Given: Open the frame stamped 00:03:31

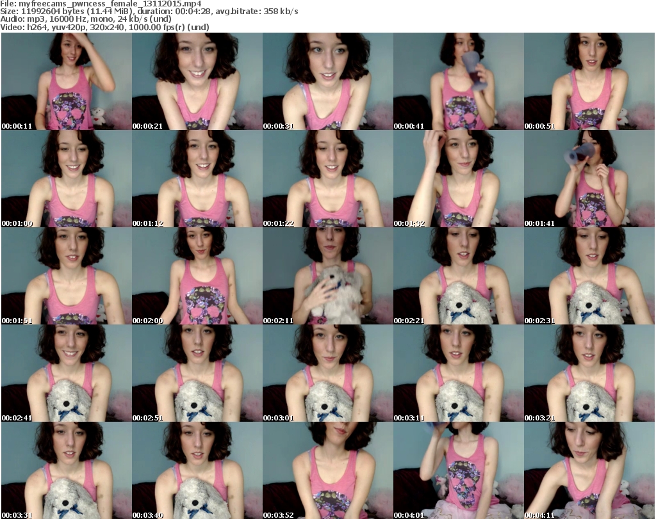Looking at the screenshot, I should tap(67, 470).
